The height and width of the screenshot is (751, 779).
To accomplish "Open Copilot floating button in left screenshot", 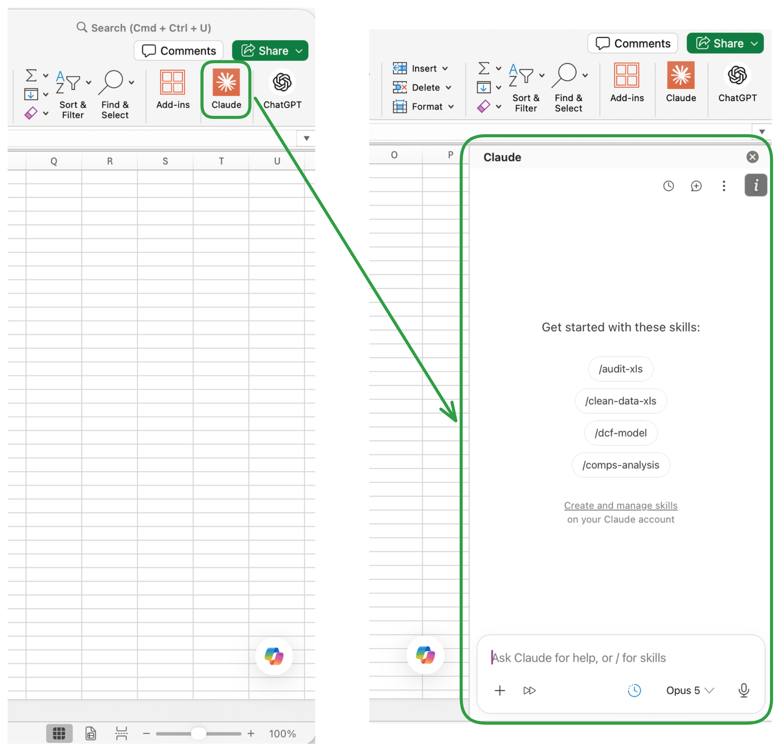I will click(274, 656).
